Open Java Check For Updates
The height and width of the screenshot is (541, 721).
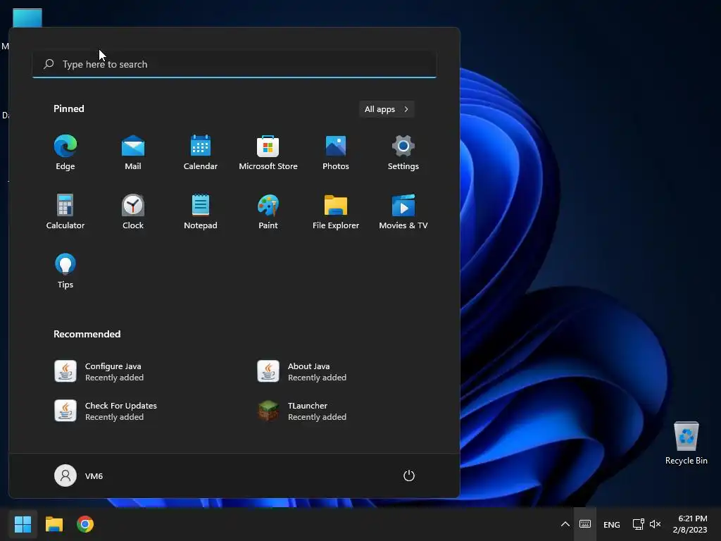[106, 411]
